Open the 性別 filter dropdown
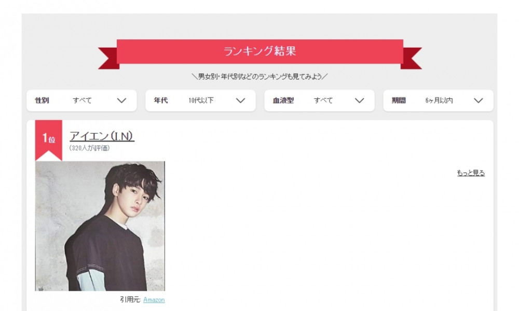This screenshot has width=519, height=311. (x=81, y=101)
